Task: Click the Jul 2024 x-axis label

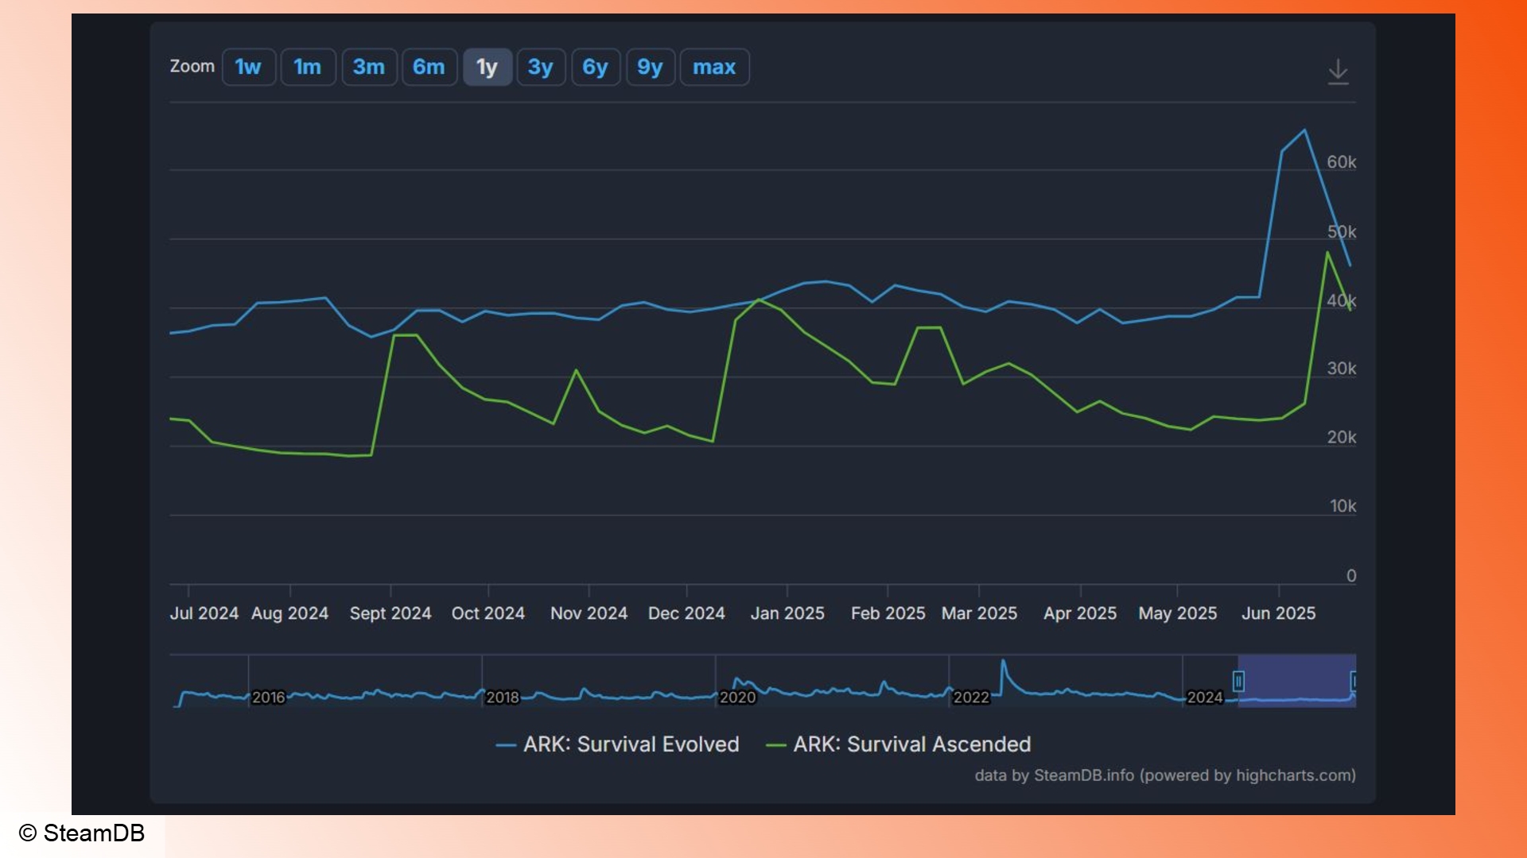Action: pyautogui.click(x=204, y=613)
